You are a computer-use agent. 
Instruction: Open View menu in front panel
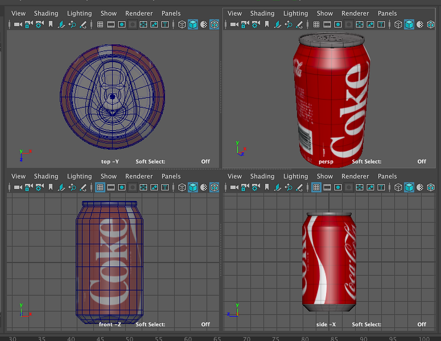[x=18, y=176]
